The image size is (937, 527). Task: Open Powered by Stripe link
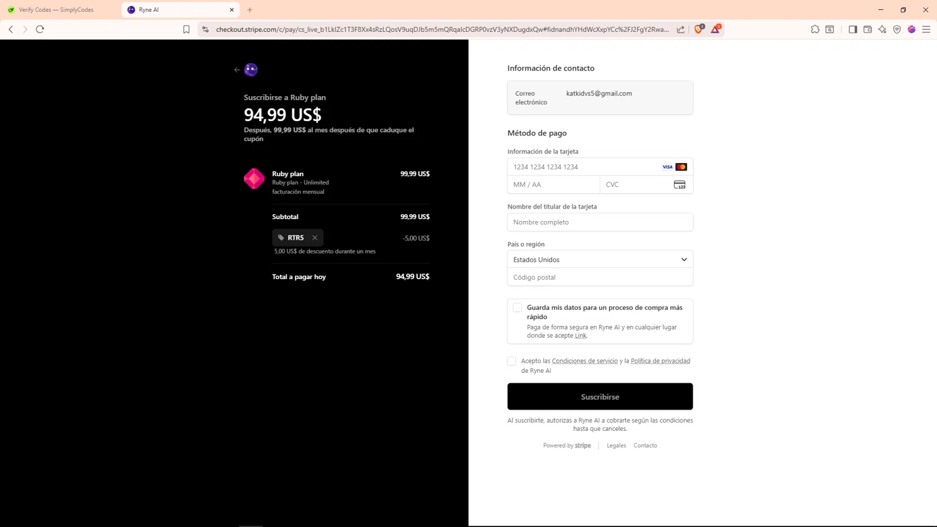coord(567,446)
